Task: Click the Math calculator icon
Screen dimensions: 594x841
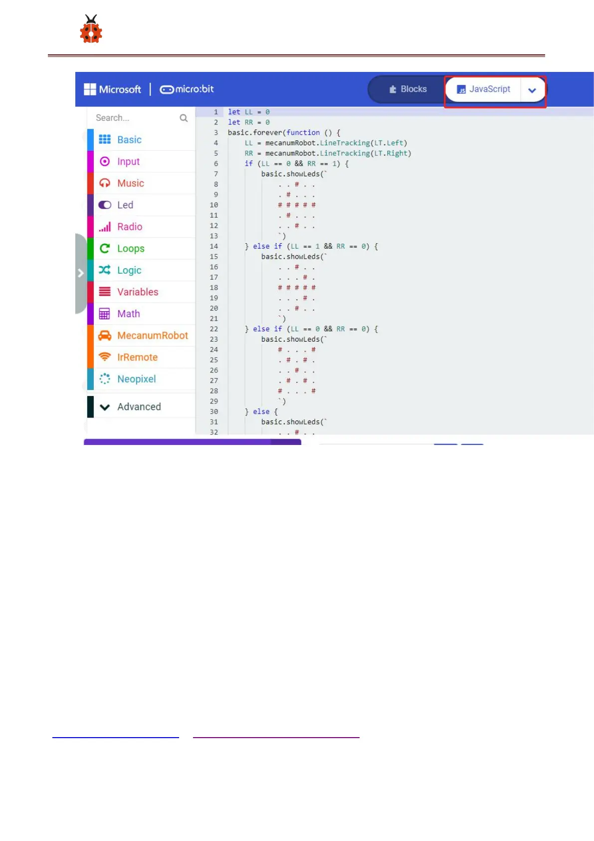Action: [x=105, y=314]
